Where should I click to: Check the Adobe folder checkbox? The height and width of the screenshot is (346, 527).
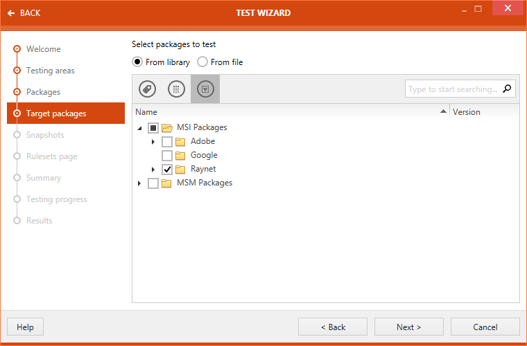167,142
